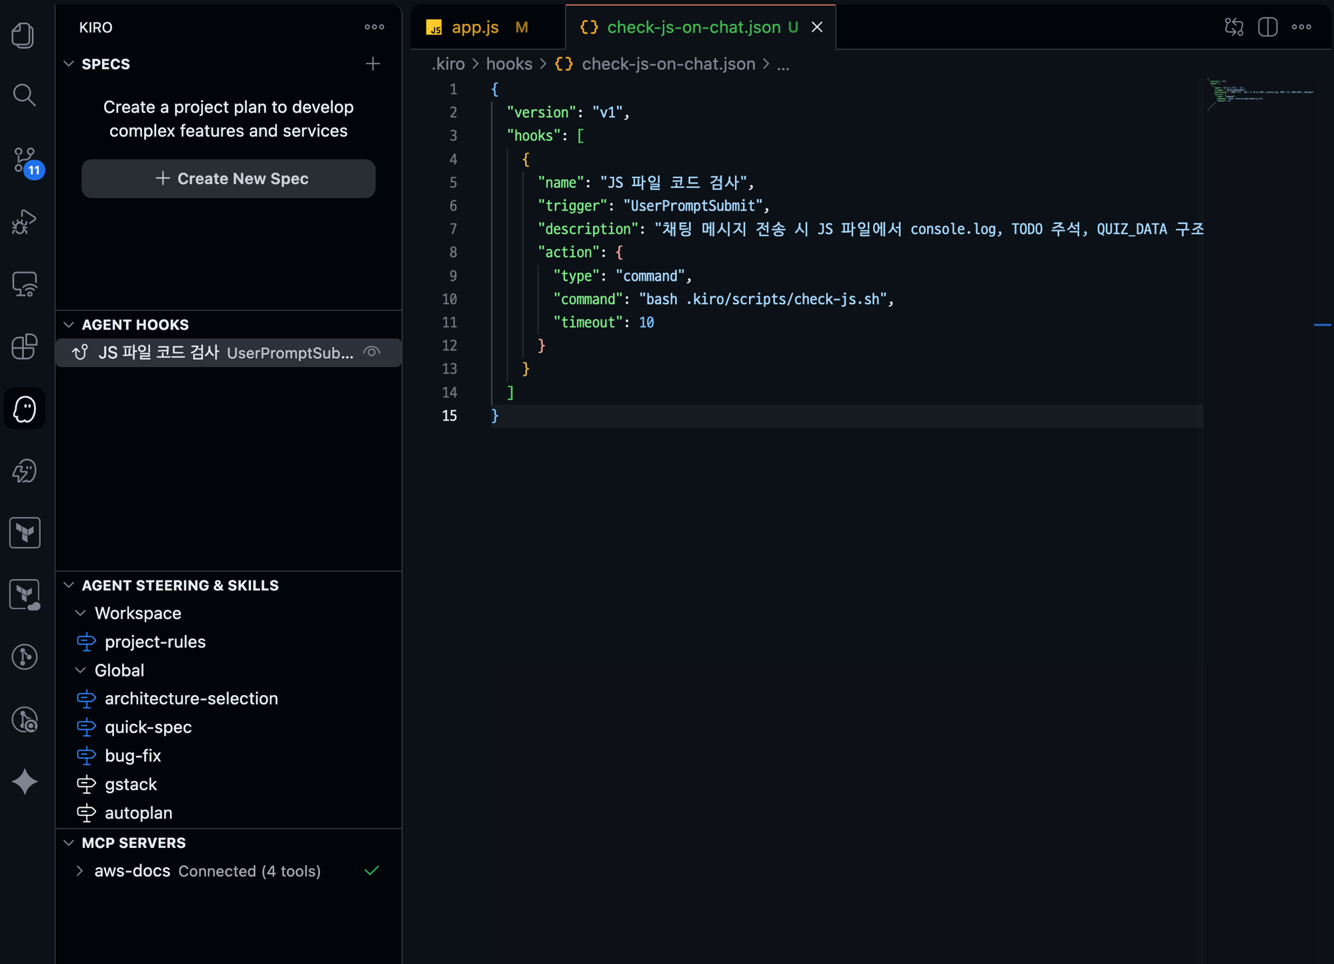Open the KIRO panel more actions menu
The width and height of the screenshot is (1334, 964).
[374, 27]
